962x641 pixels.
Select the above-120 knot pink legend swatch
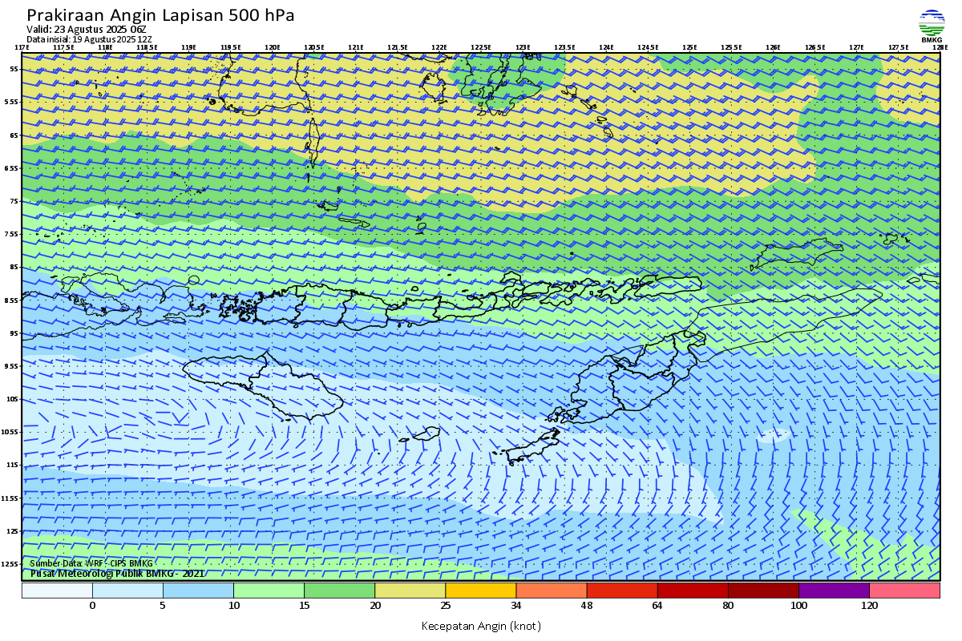point(904,591)
